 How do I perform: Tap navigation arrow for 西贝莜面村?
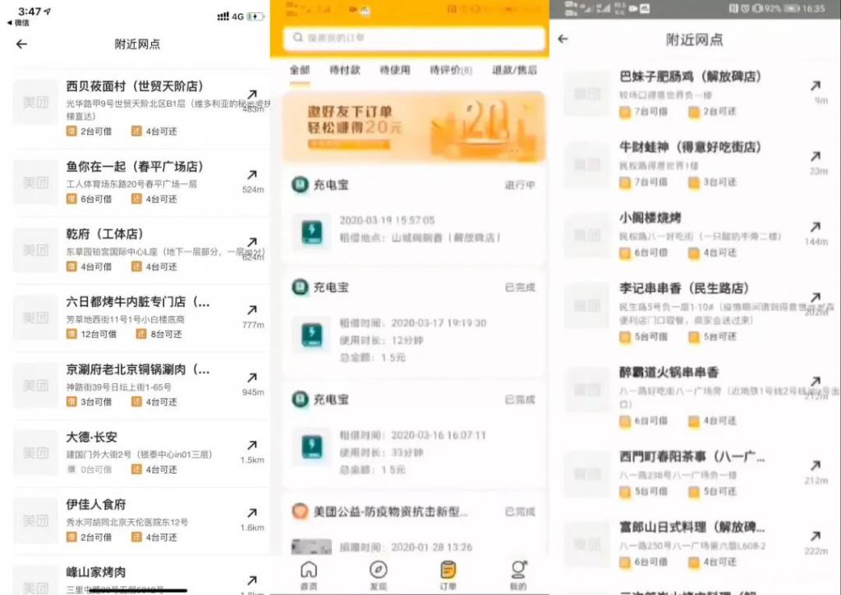tap(251, 95)
